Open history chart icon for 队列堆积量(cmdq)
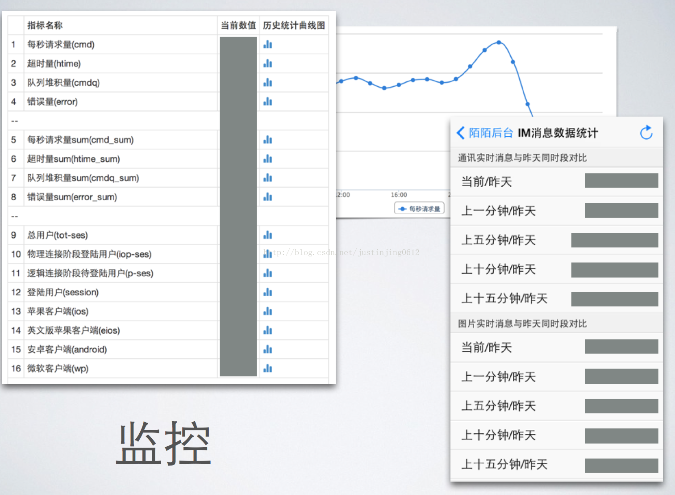 [x=268, y=83]
